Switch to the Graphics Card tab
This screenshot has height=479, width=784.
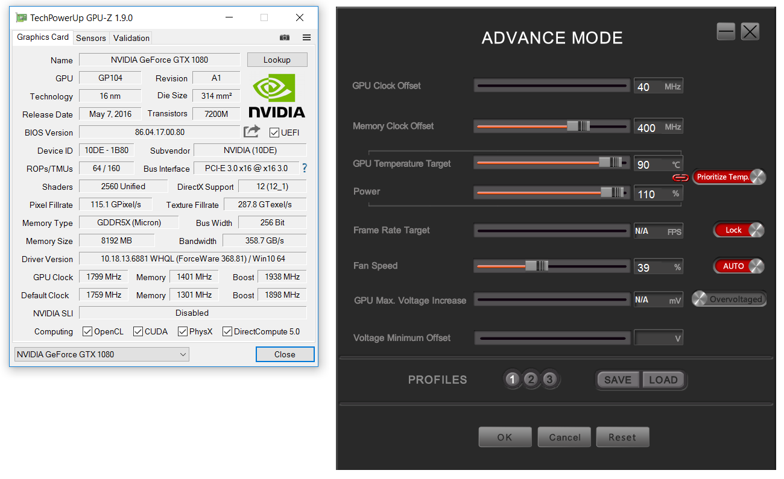[x=42, y=37]
